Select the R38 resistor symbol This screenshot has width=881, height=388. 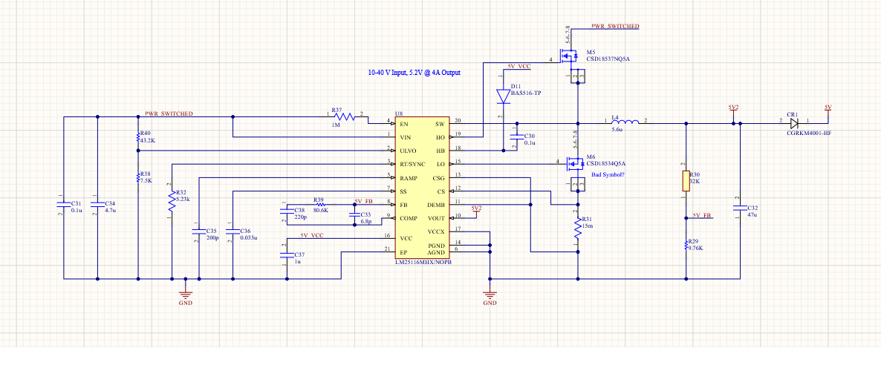tap(137, 178)
